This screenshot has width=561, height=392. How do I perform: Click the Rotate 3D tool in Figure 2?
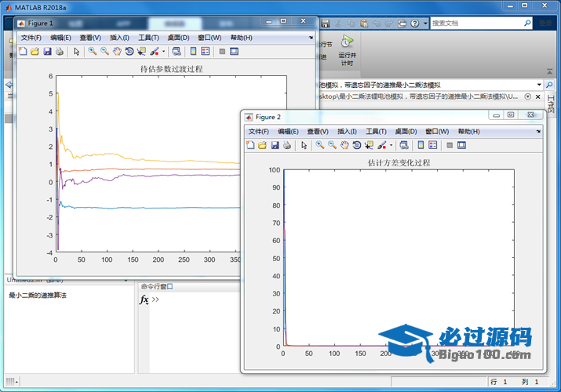click(x=357, y=145)
